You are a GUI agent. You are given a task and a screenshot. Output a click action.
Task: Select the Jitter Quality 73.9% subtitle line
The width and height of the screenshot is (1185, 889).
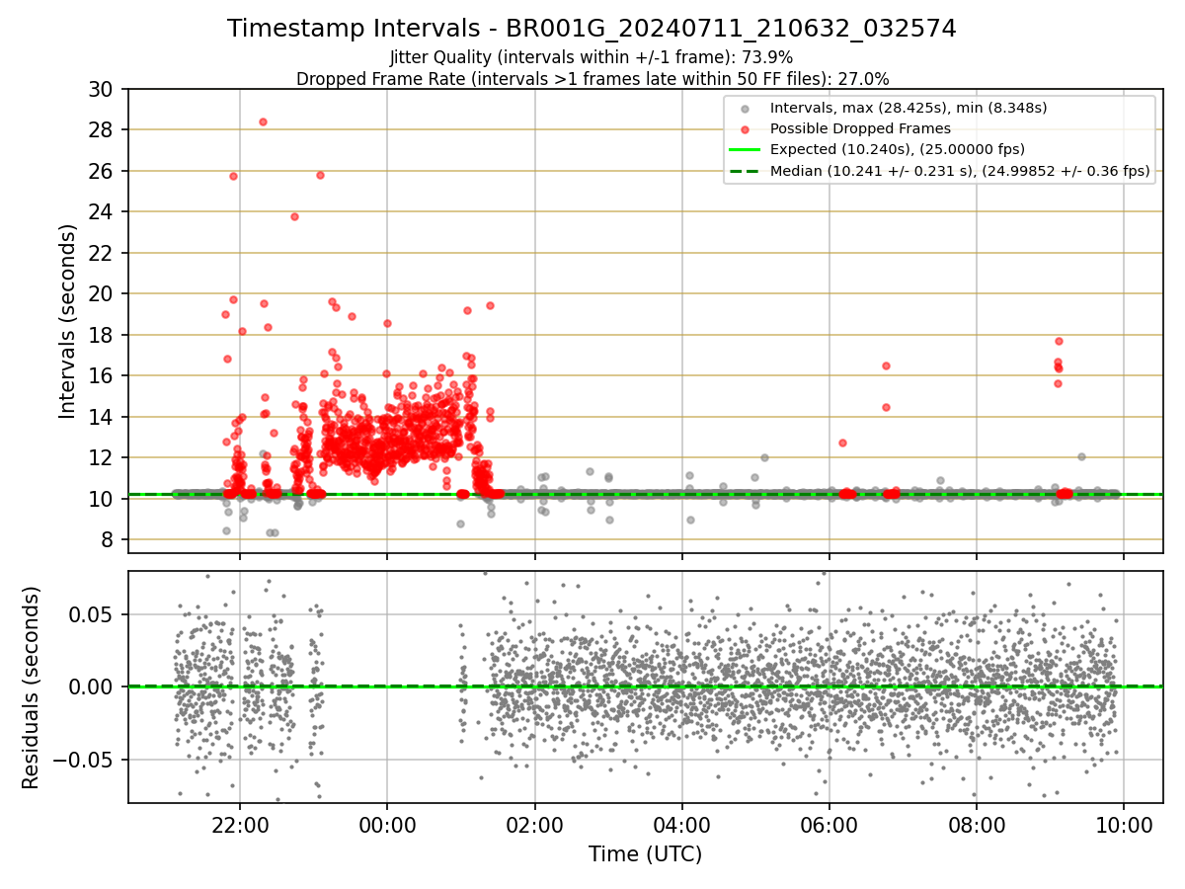click(x=592, y=57)
